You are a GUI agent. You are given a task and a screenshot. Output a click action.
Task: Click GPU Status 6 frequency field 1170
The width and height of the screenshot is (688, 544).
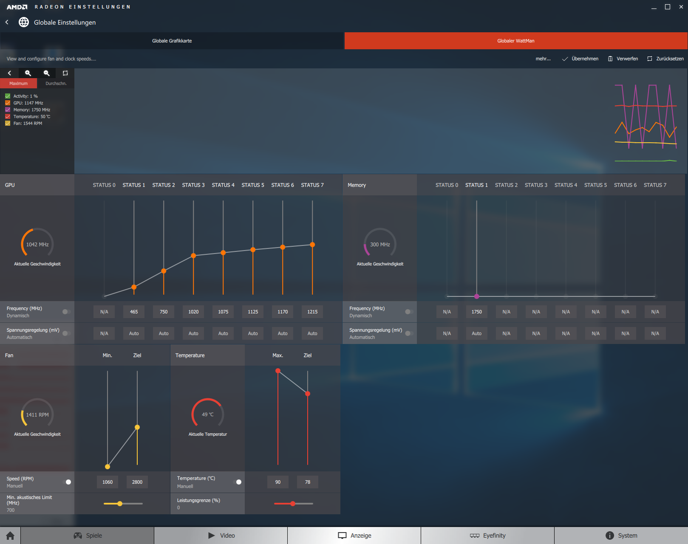(283, 312)
